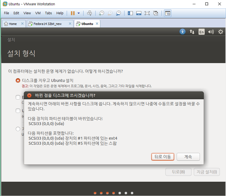Click the #5 partition swap line
226x196 pixels.
pyautogui.click(x=73, y=144)
